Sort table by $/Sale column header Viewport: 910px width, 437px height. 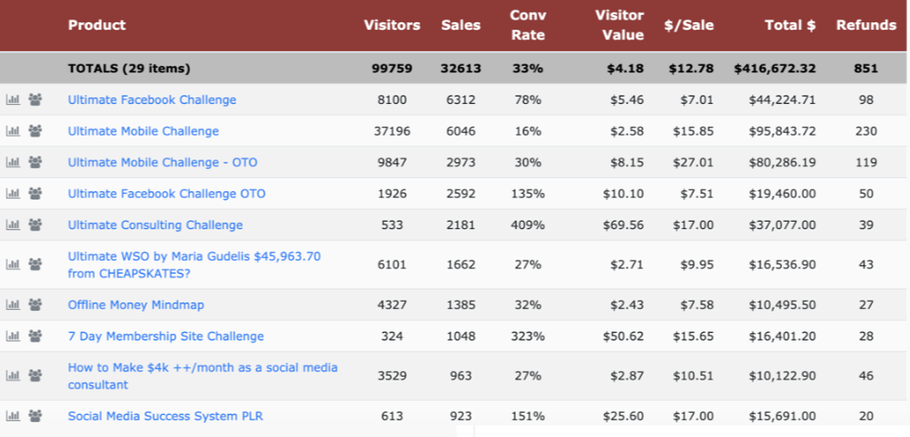point(689,26)
